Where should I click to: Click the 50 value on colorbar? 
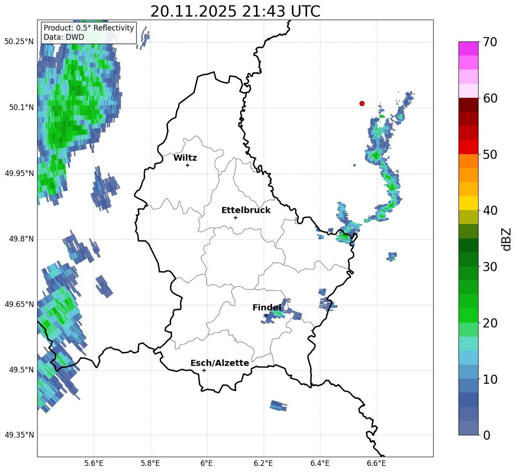(x=490, y=155)
